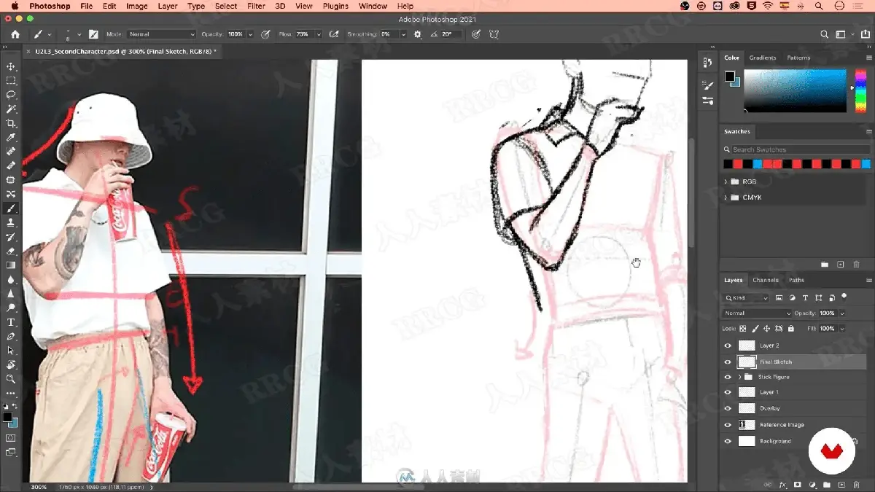Hide Layer 2 visibility eye
Screen dimensions: 875x492
(x=728, y=345)
